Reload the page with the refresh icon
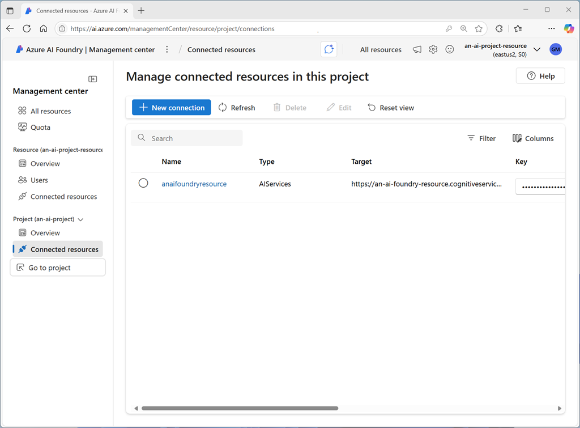Viewport: 580px width, 428px height. point(27,28)
